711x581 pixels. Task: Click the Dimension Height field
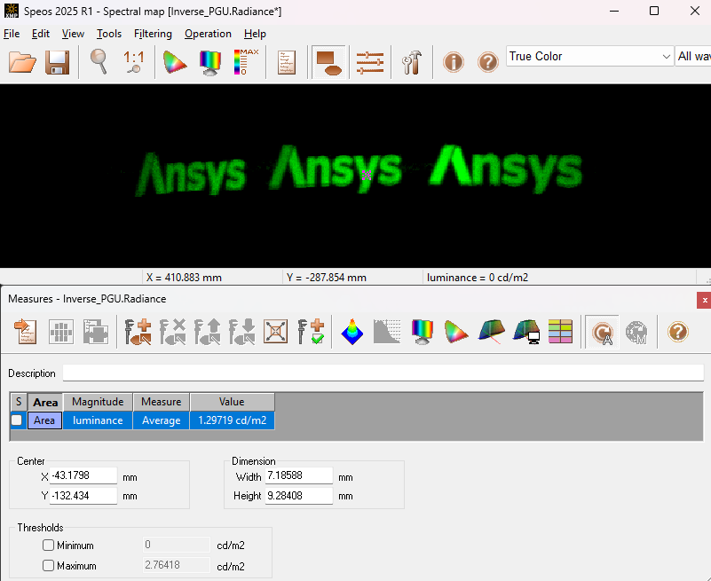299,495
